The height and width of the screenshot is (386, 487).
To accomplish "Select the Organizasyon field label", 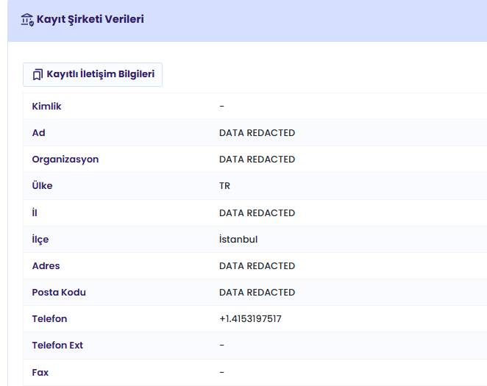I will (65, 160).
